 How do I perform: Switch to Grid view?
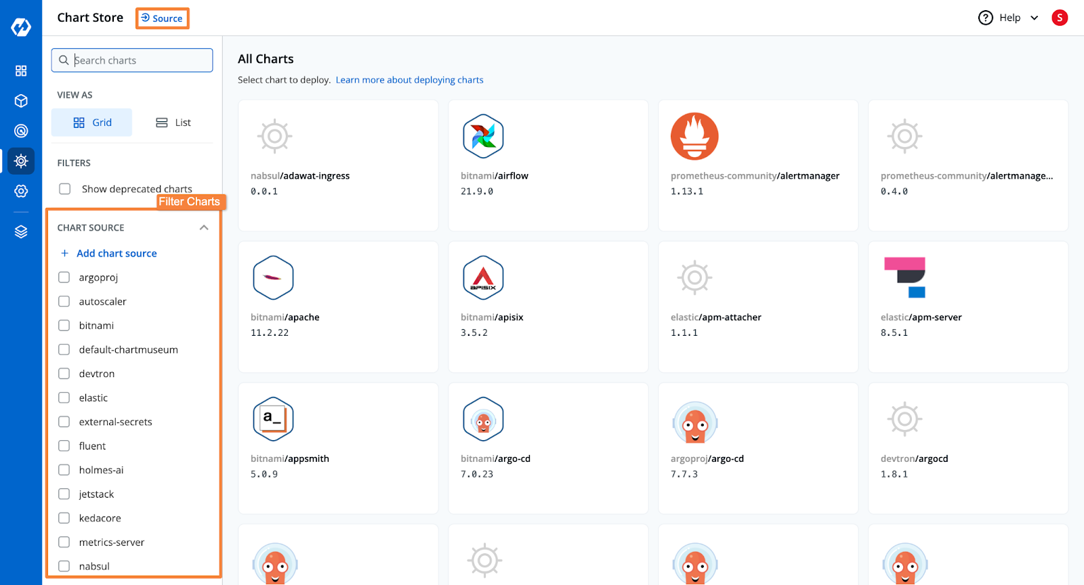(x=92, y=123)
